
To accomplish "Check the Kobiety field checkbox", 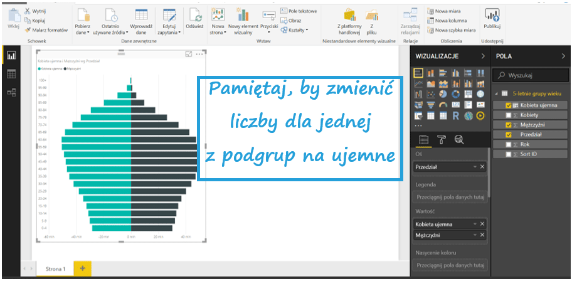I will coord(507,115).
